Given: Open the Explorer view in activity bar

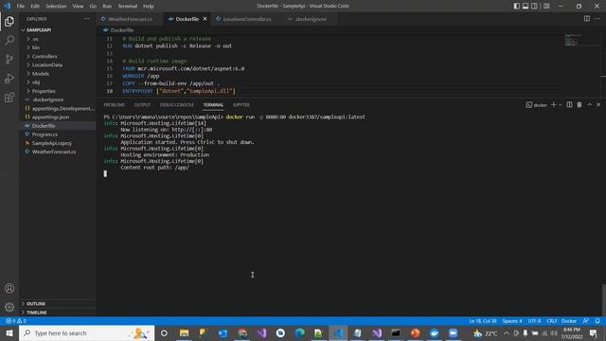Looking at the screenshot, I should [x=9, y=22].
